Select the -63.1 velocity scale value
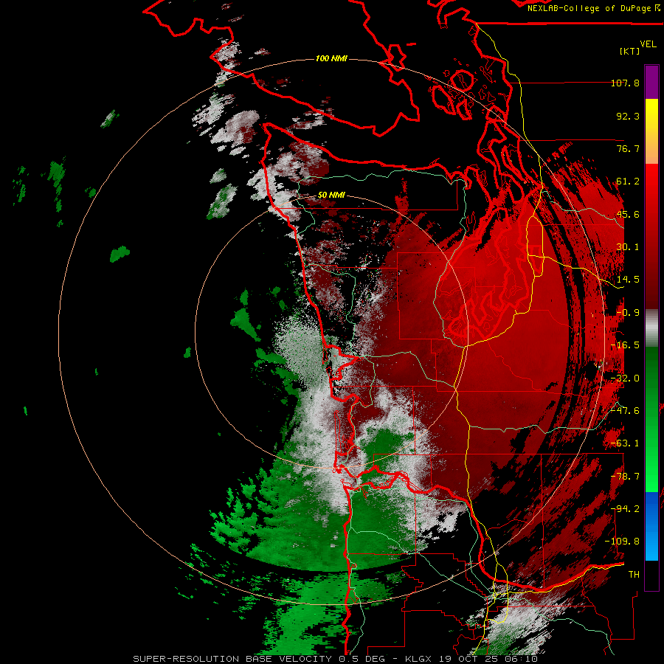The height and width of the screenshot is (664, 664). (x=625, y=443)
